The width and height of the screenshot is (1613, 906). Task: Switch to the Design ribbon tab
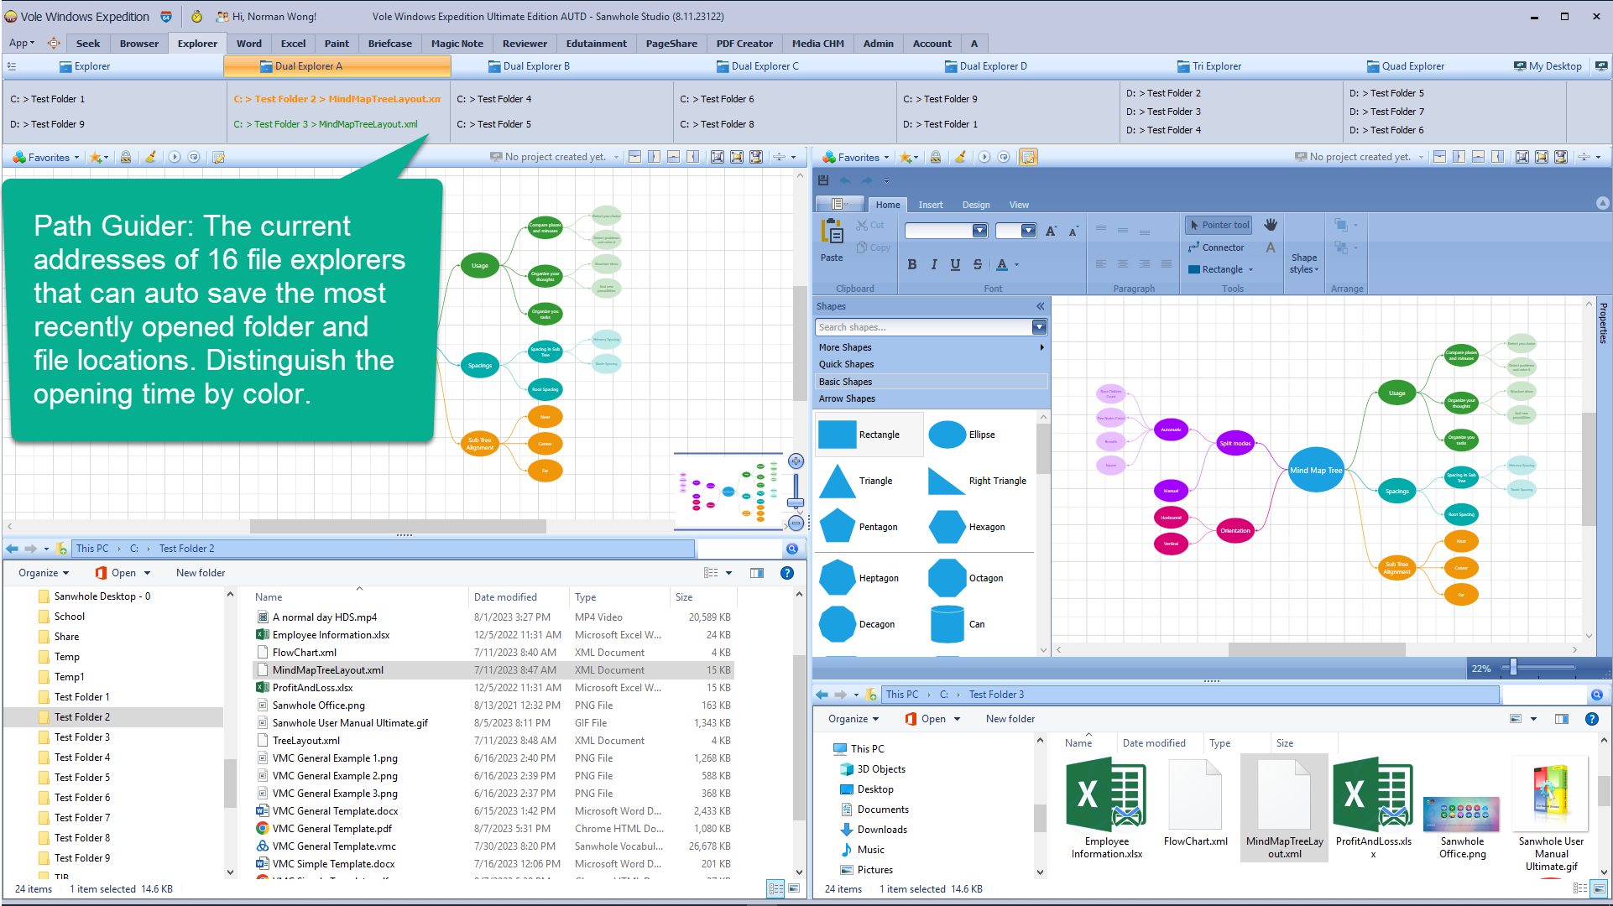pos(975,205)
